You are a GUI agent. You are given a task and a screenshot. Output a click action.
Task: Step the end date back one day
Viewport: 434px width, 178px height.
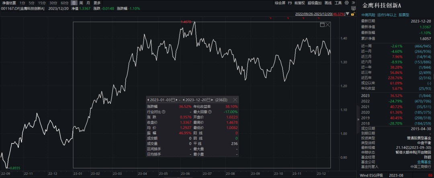tap(183, 100)
